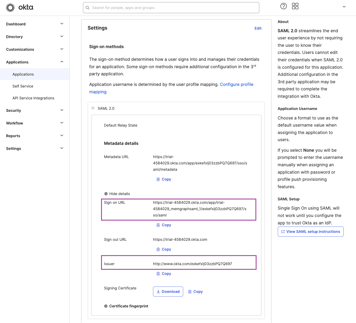Click the Application Username heading
Screen dimensions: 356x323
(x=297, y=109)
